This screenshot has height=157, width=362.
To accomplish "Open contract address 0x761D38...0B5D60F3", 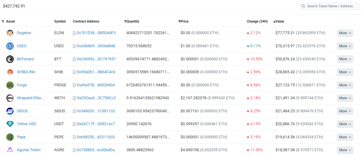I will (x=96, y=33).
